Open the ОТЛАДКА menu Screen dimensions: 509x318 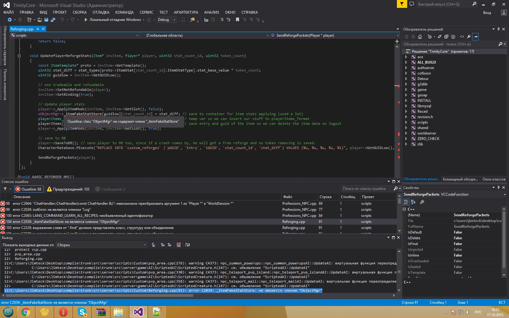pyautogui.click(x=101, y=12)
